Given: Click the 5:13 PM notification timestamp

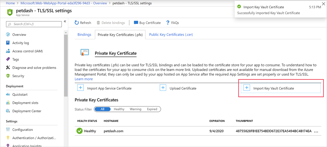Looking at the screenshot, I should click(315, 7).
